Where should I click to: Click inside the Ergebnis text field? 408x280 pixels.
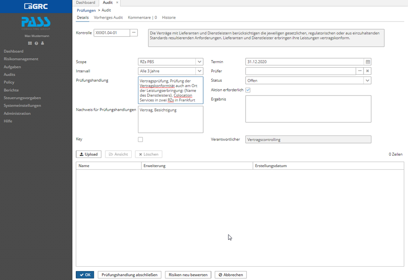(308, 108)
